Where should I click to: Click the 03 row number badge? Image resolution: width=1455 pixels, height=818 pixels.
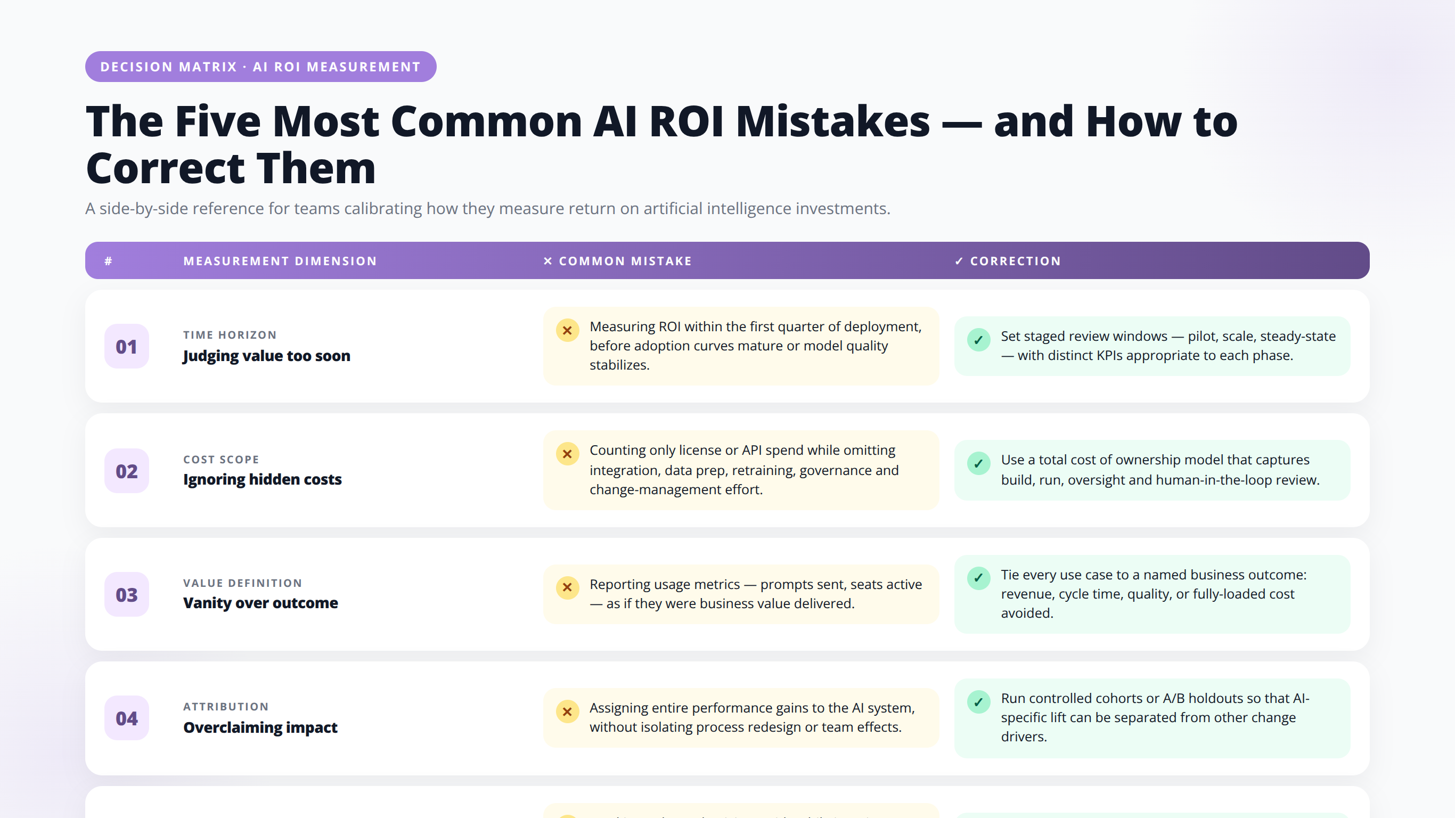pyautogui.click(x=127, y=595)
